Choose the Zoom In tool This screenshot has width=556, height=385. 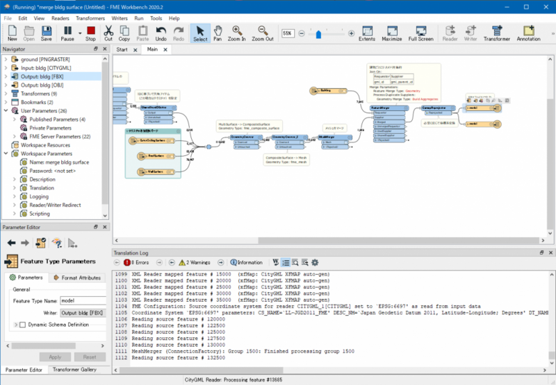tap(236, 33)
